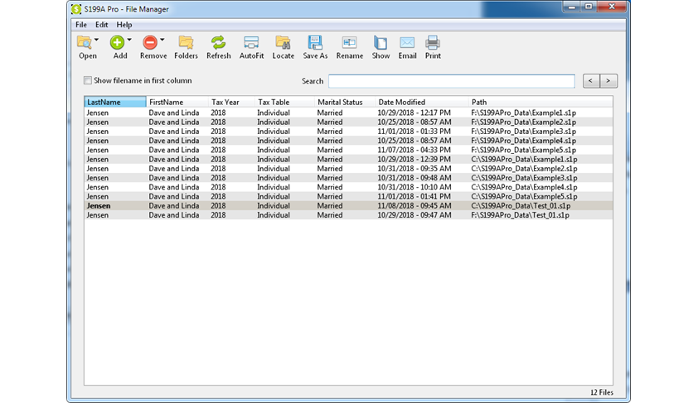The width and height of the screenshot is (698, 403).
Task: Sort by Date Modified column header
Action: (x=422, y=102)
